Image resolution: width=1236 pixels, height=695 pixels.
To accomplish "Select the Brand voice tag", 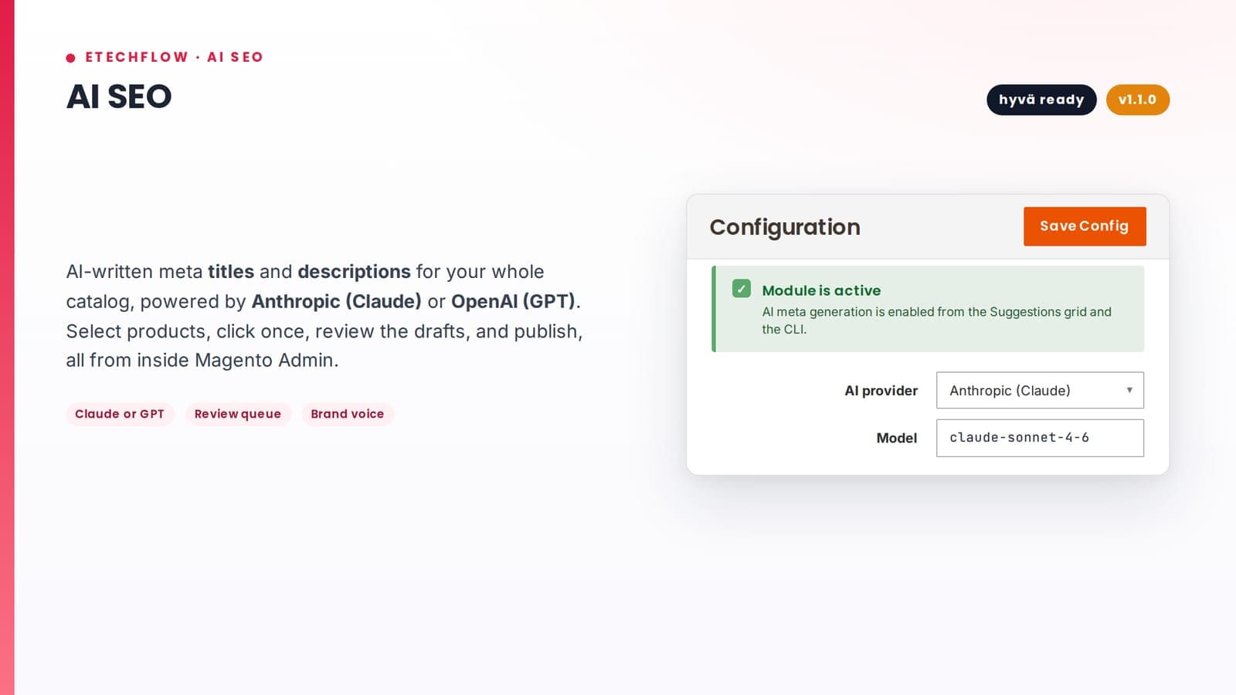I will 348,414.
